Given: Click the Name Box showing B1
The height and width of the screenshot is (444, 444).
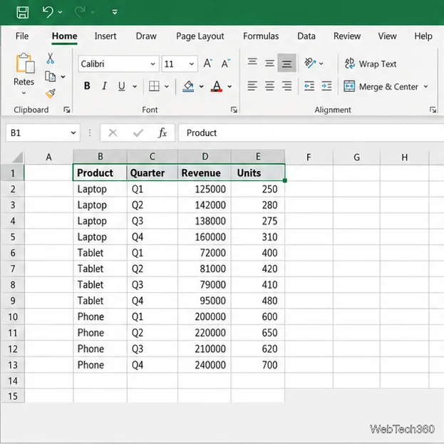Looking at the screenshot, I should 43,133.
